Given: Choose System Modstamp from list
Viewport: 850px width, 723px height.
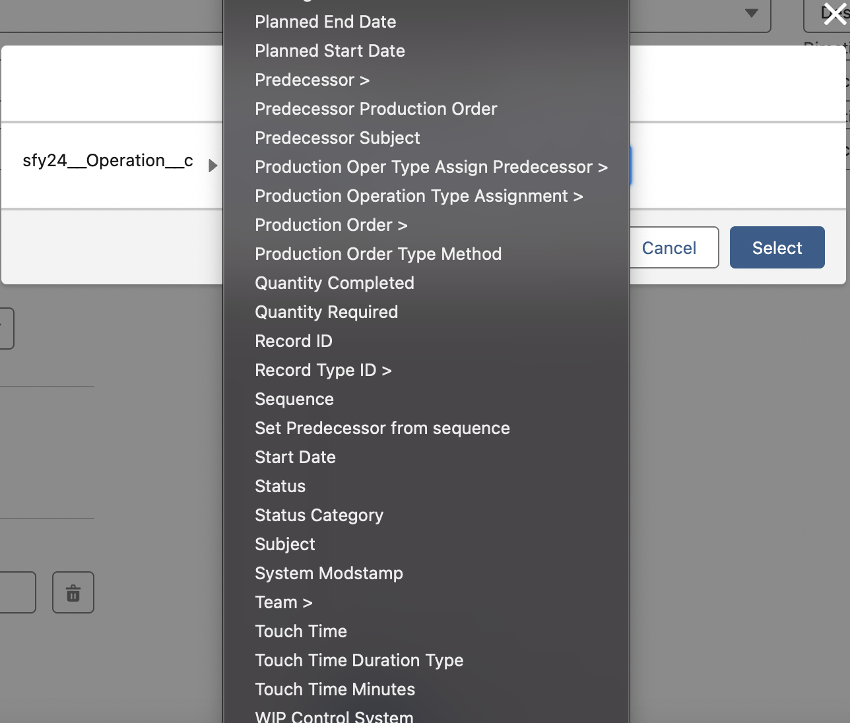Looking at the screenshot, I should (x=329, y=573).
